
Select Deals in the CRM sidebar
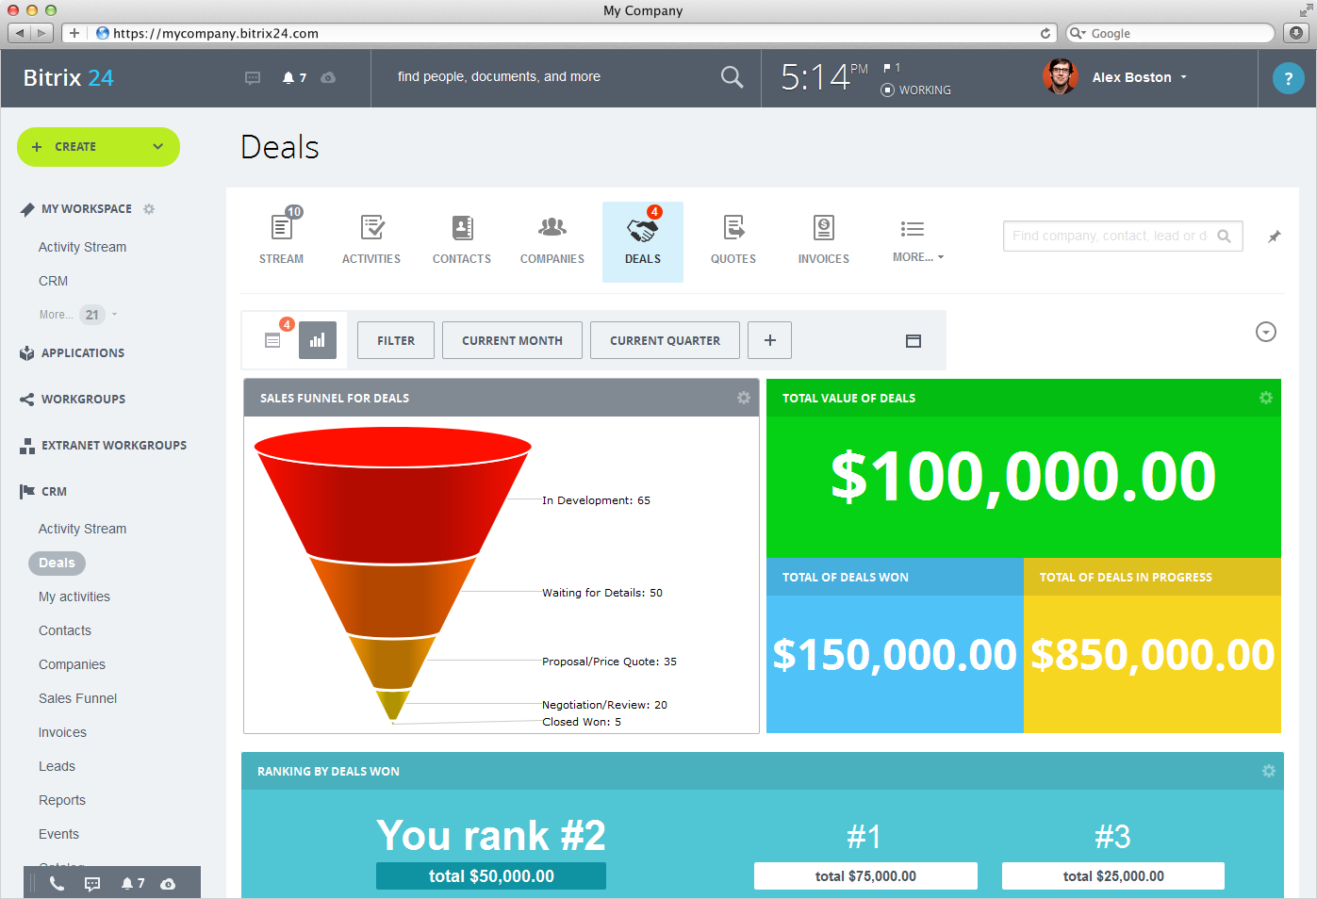click(58, 564)
